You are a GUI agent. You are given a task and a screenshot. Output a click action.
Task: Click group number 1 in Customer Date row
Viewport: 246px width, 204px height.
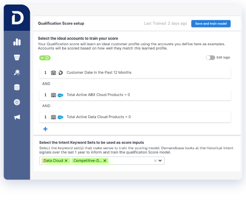click(x=45, y=72)
